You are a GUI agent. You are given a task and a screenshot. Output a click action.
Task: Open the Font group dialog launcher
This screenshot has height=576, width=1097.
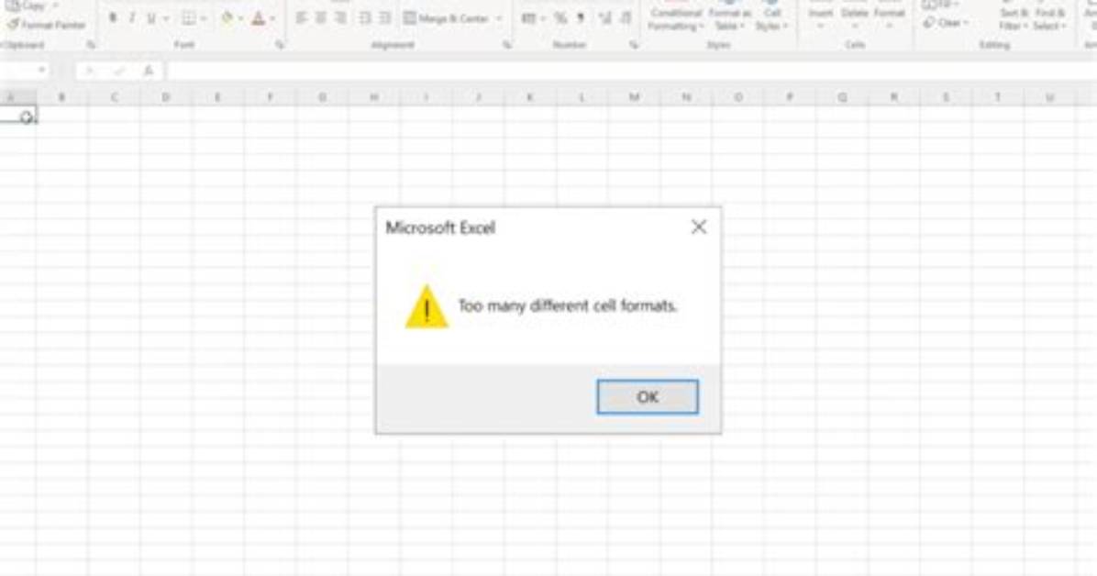tap(280, 45)
